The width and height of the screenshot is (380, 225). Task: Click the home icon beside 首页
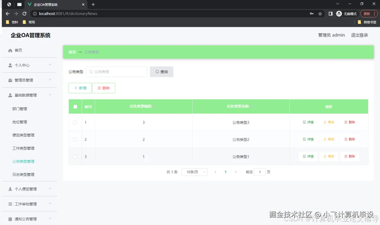(10, 50)
